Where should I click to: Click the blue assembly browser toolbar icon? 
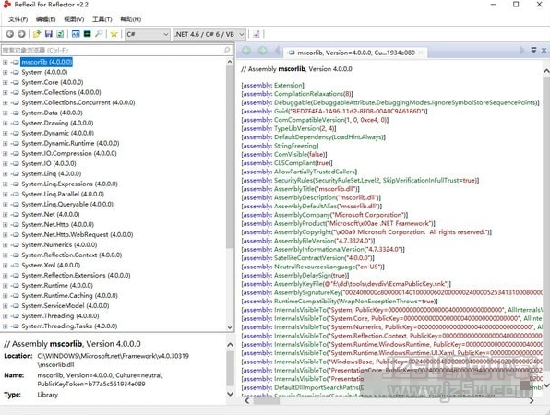tap(76, 34)
